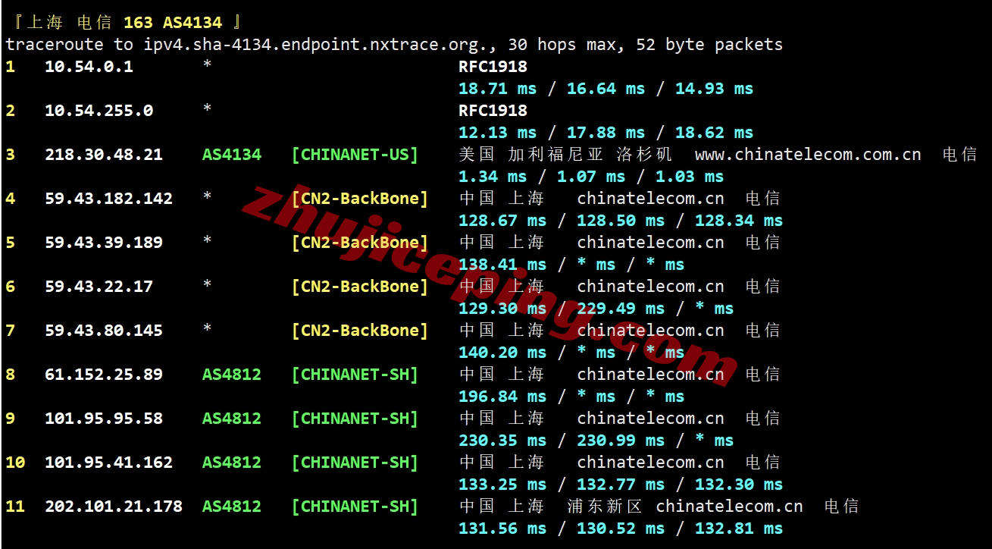The image size is (992, 549).
Task: Click latency value 18.71 ms
Action: click(x=498, y=89)
